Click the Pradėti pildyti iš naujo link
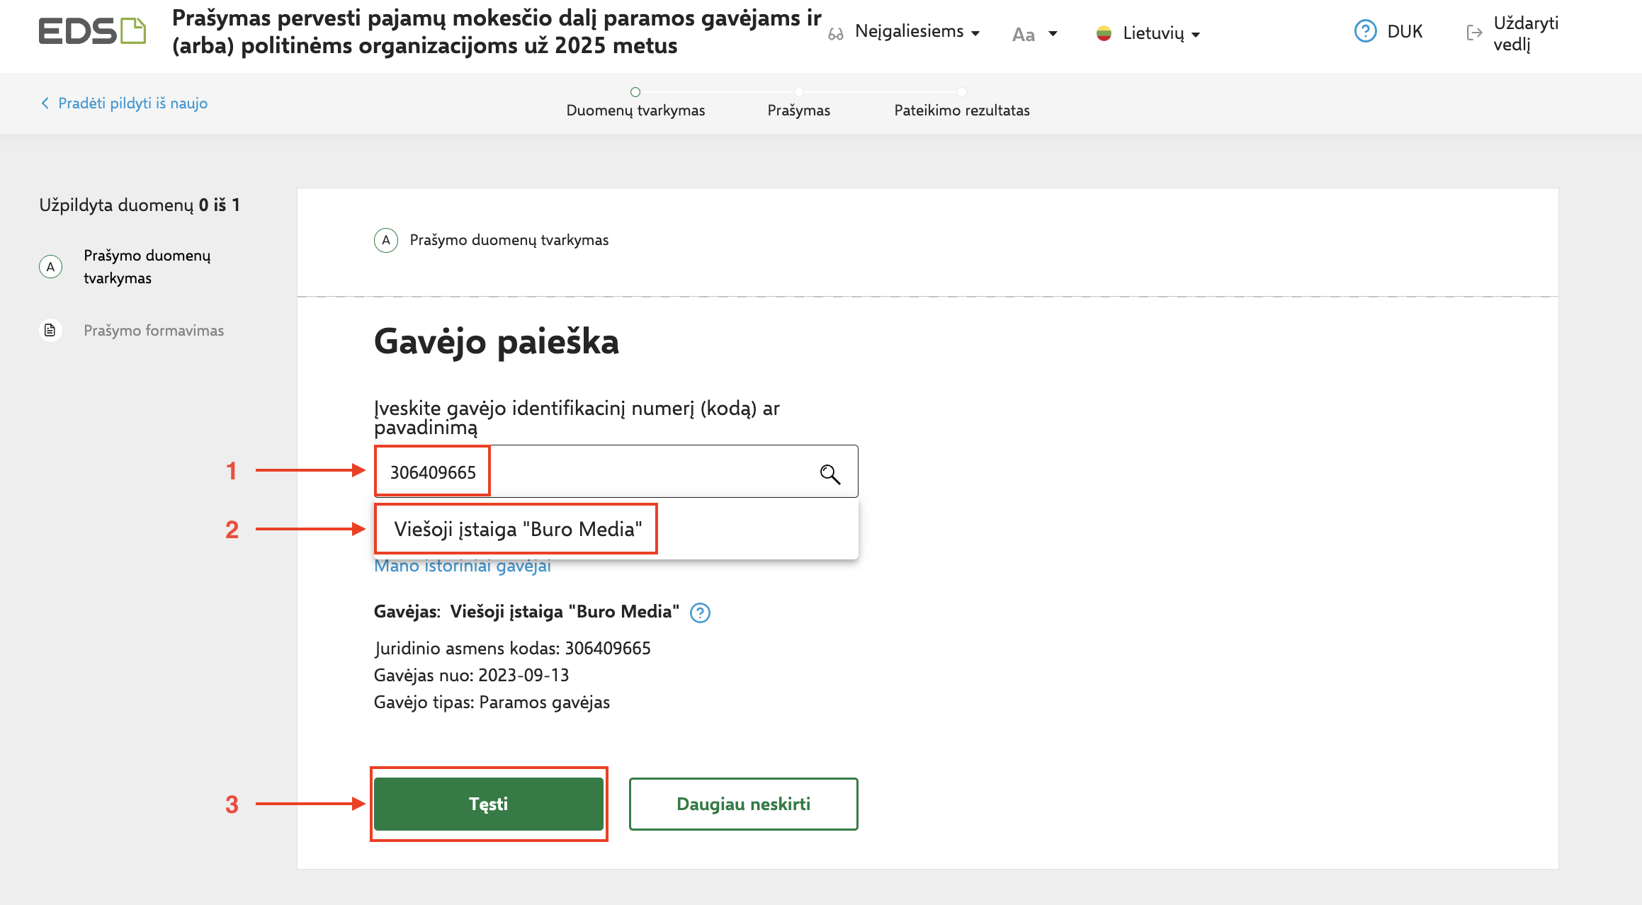Viewport: 1642px width, 905px height. pos(133,103)
